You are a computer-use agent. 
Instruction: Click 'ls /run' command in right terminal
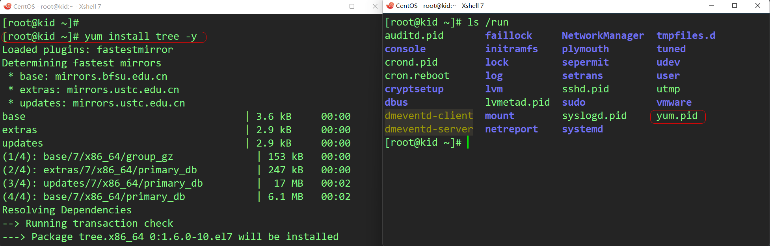tap(488, 22)
